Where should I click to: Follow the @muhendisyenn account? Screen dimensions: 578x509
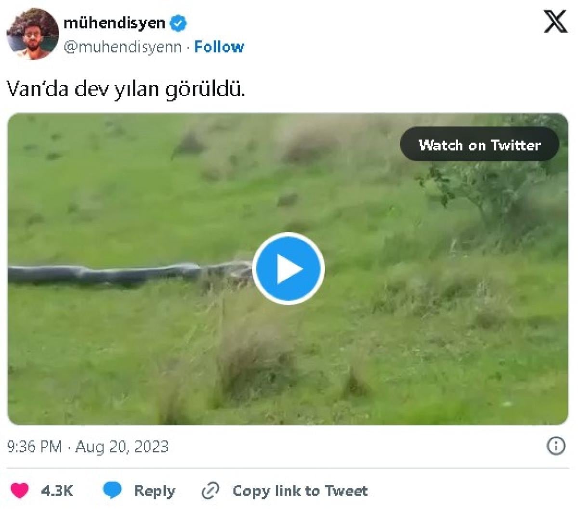click(x=219, y=47)
